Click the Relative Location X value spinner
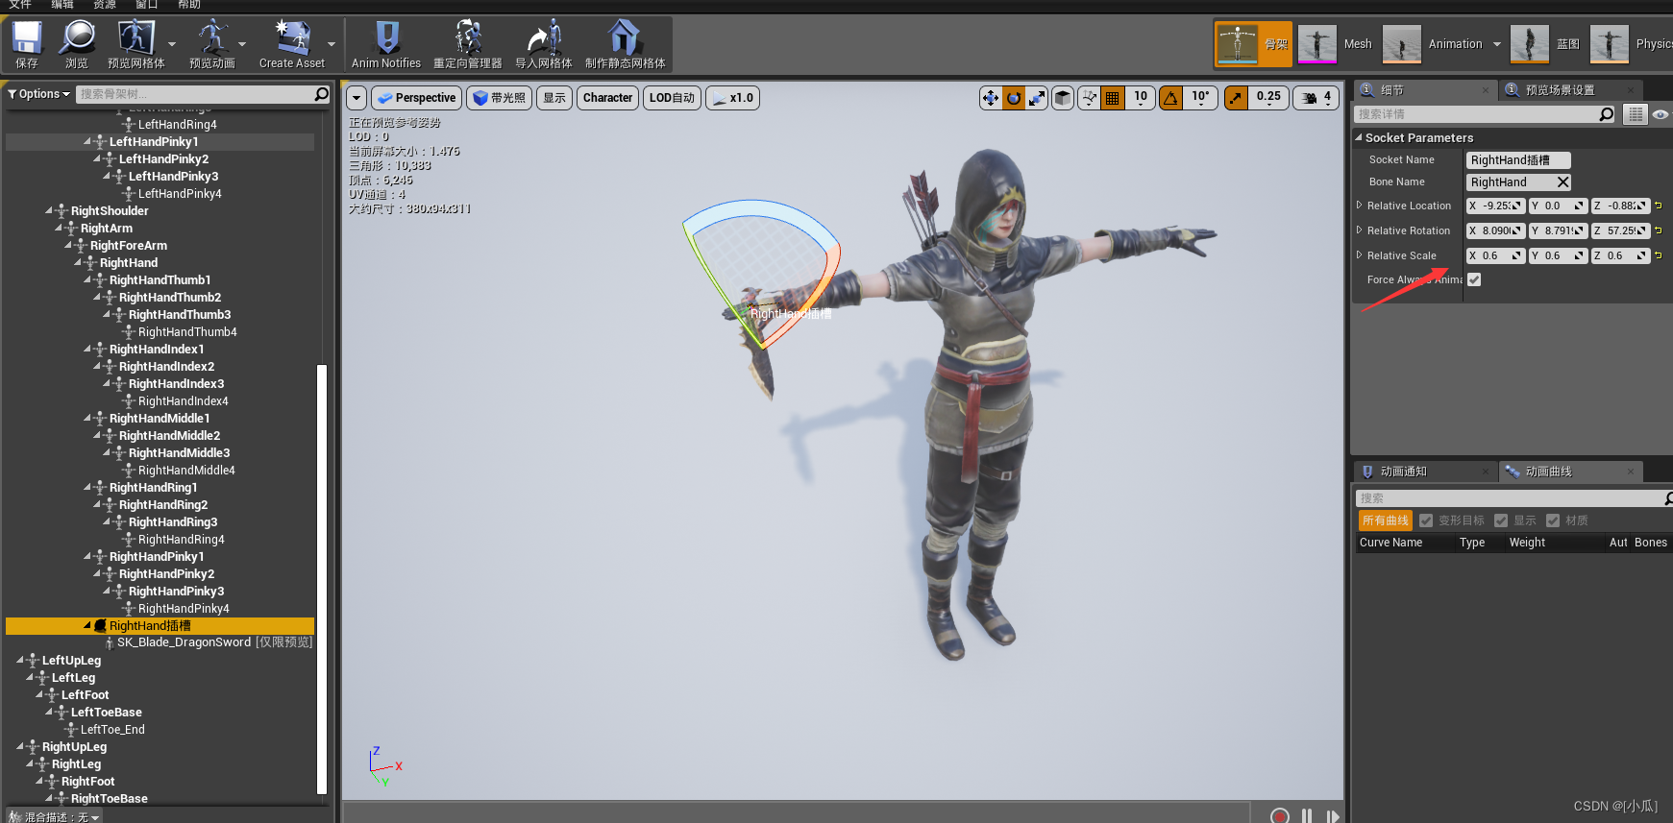Screen dimensions: 1673x823 click(1495, 206)
